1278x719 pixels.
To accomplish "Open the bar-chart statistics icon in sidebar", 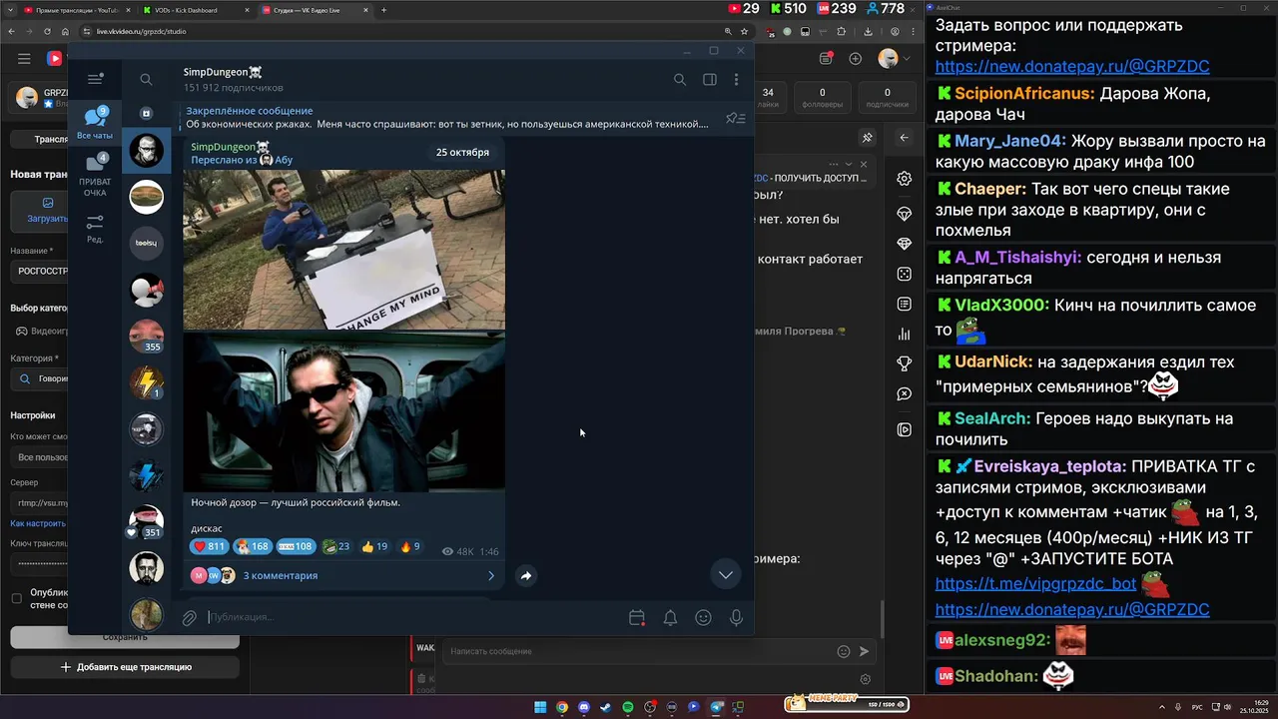I will (904, 334).
